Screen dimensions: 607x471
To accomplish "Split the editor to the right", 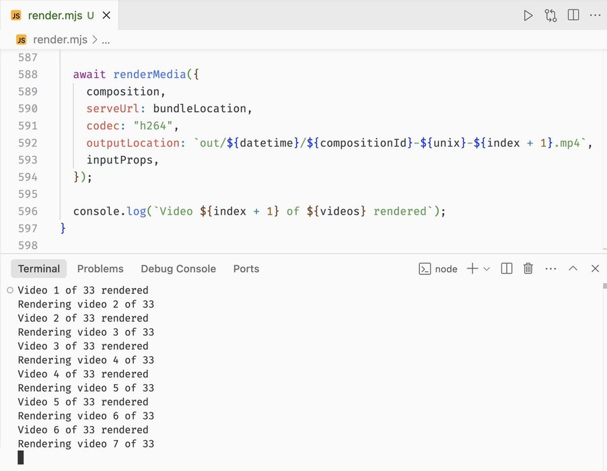I will 573,15.
